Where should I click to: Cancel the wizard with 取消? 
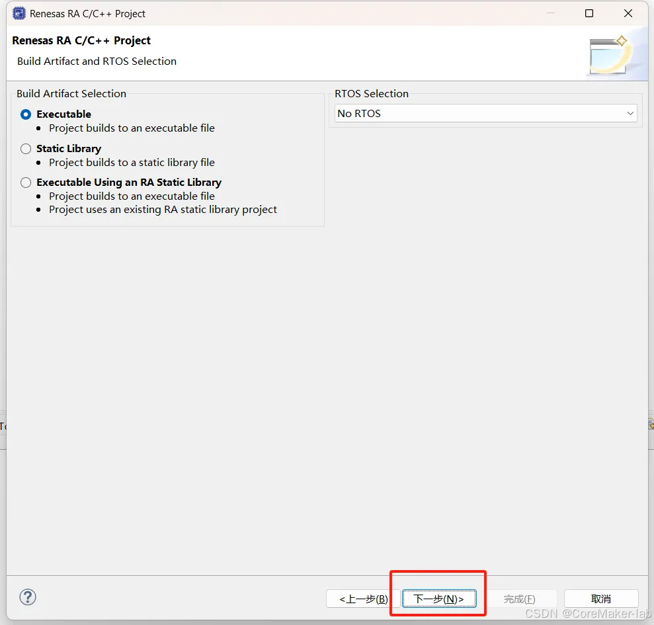point(601,599)
